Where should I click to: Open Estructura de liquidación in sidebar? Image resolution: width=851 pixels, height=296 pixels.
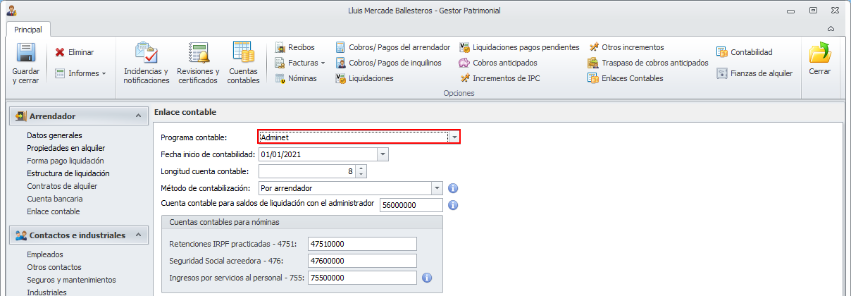68,173
